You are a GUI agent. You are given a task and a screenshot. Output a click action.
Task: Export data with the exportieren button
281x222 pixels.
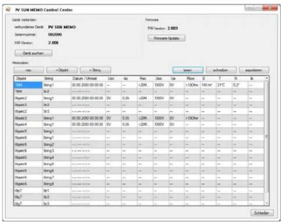coord(254,70)
